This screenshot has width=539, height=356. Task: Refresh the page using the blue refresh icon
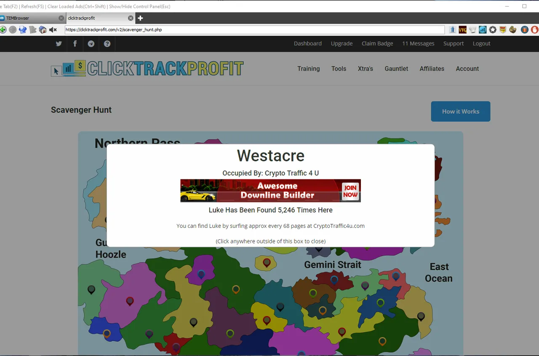[x=23, y=30]
